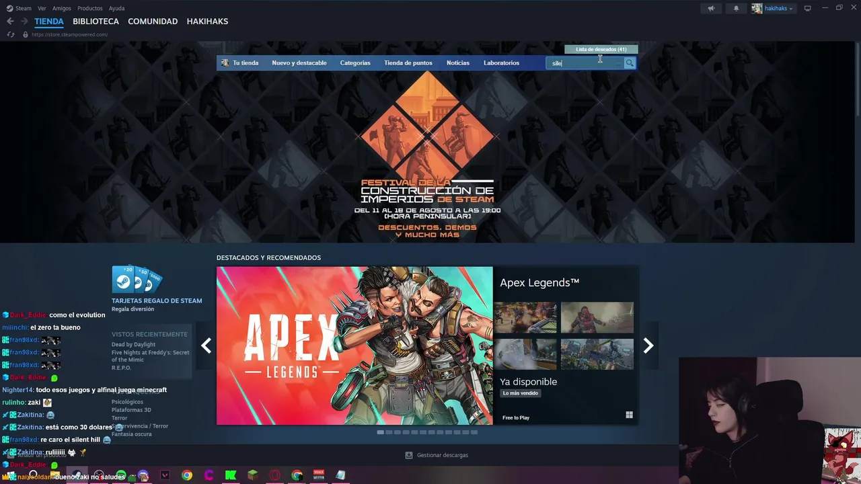Open the Ver menu
The image size is (861, 484).
pyautogui.click(x=42, y=8)
